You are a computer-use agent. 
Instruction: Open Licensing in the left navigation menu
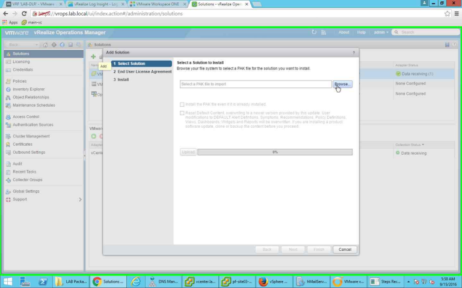[21, 61]
